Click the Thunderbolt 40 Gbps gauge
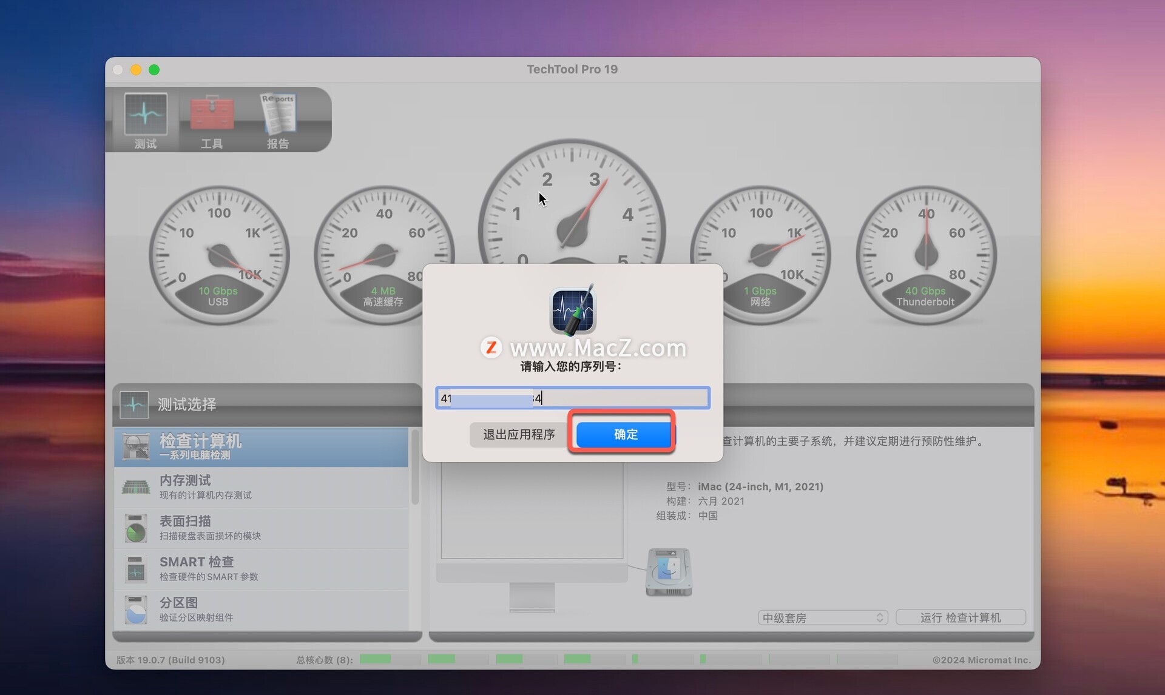Viewport: 1165px width, 695px height. pos(926,255)
